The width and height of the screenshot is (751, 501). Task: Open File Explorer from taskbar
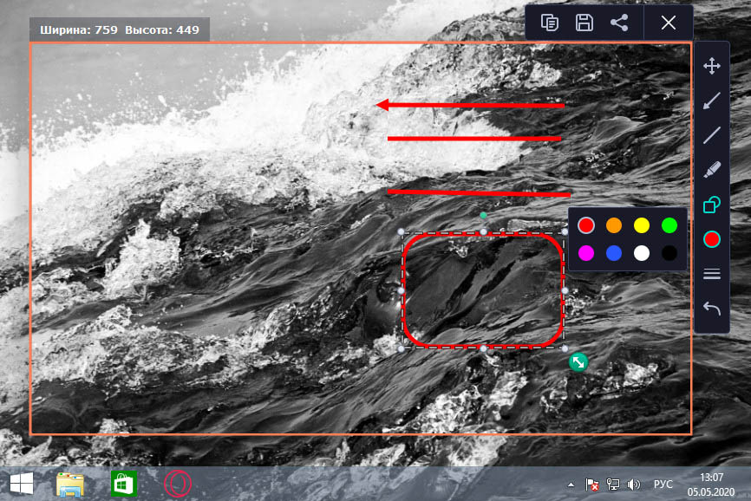click(x=70, y=484)
